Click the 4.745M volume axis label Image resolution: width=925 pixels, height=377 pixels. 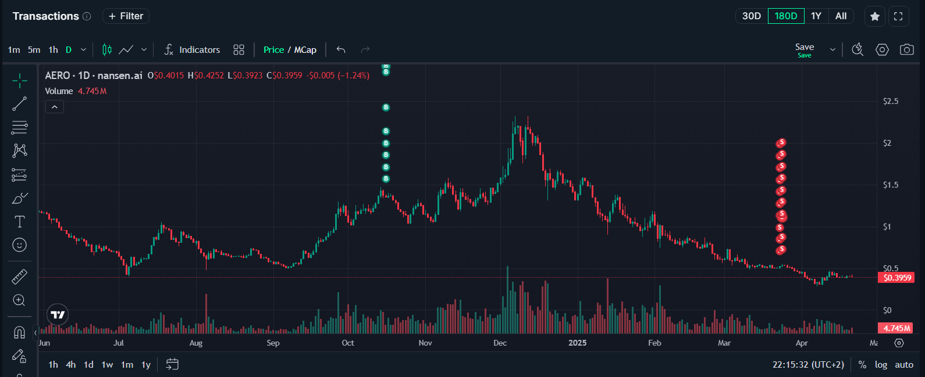(x=896, y=328)
